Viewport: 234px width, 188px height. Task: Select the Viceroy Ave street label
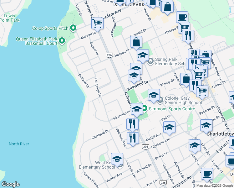[114, 177]
